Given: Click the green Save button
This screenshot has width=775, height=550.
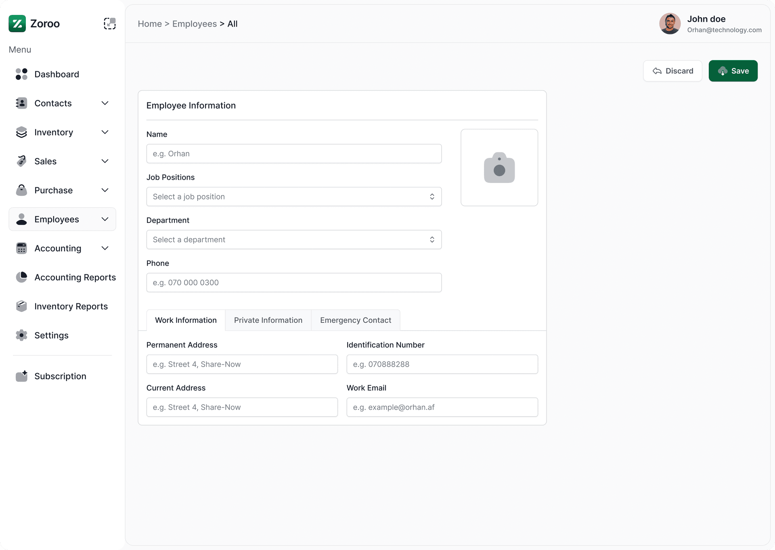Looking at the screenshot, I should [x=733, y=71].
